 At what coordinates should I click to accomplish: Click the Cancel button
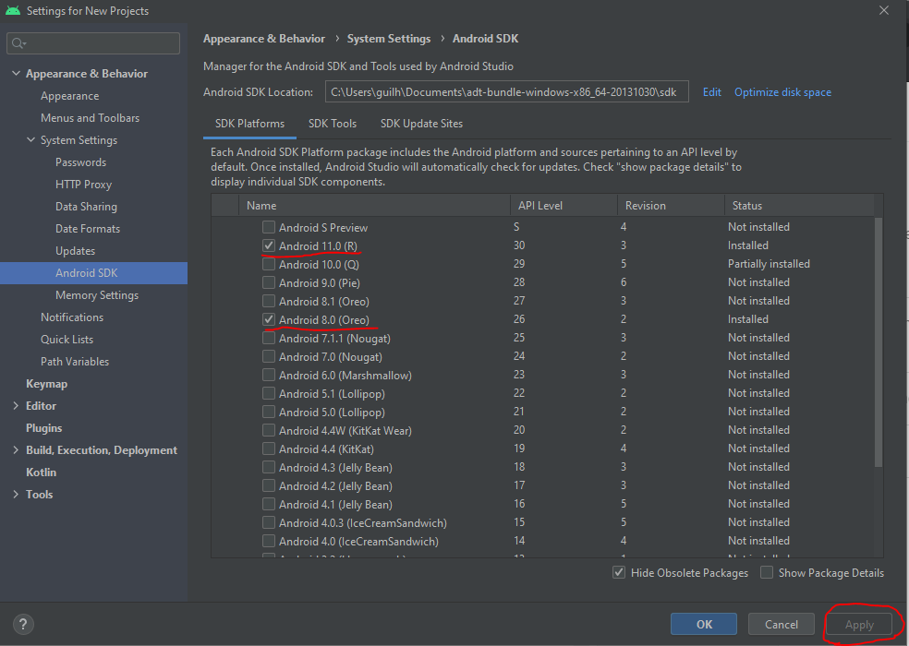click(781, 624)
